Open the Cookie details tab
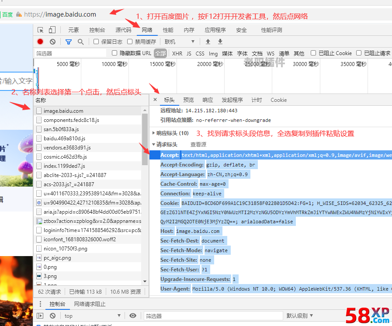The width and height of the screenshot is (392, 326). tap(278, 100)
